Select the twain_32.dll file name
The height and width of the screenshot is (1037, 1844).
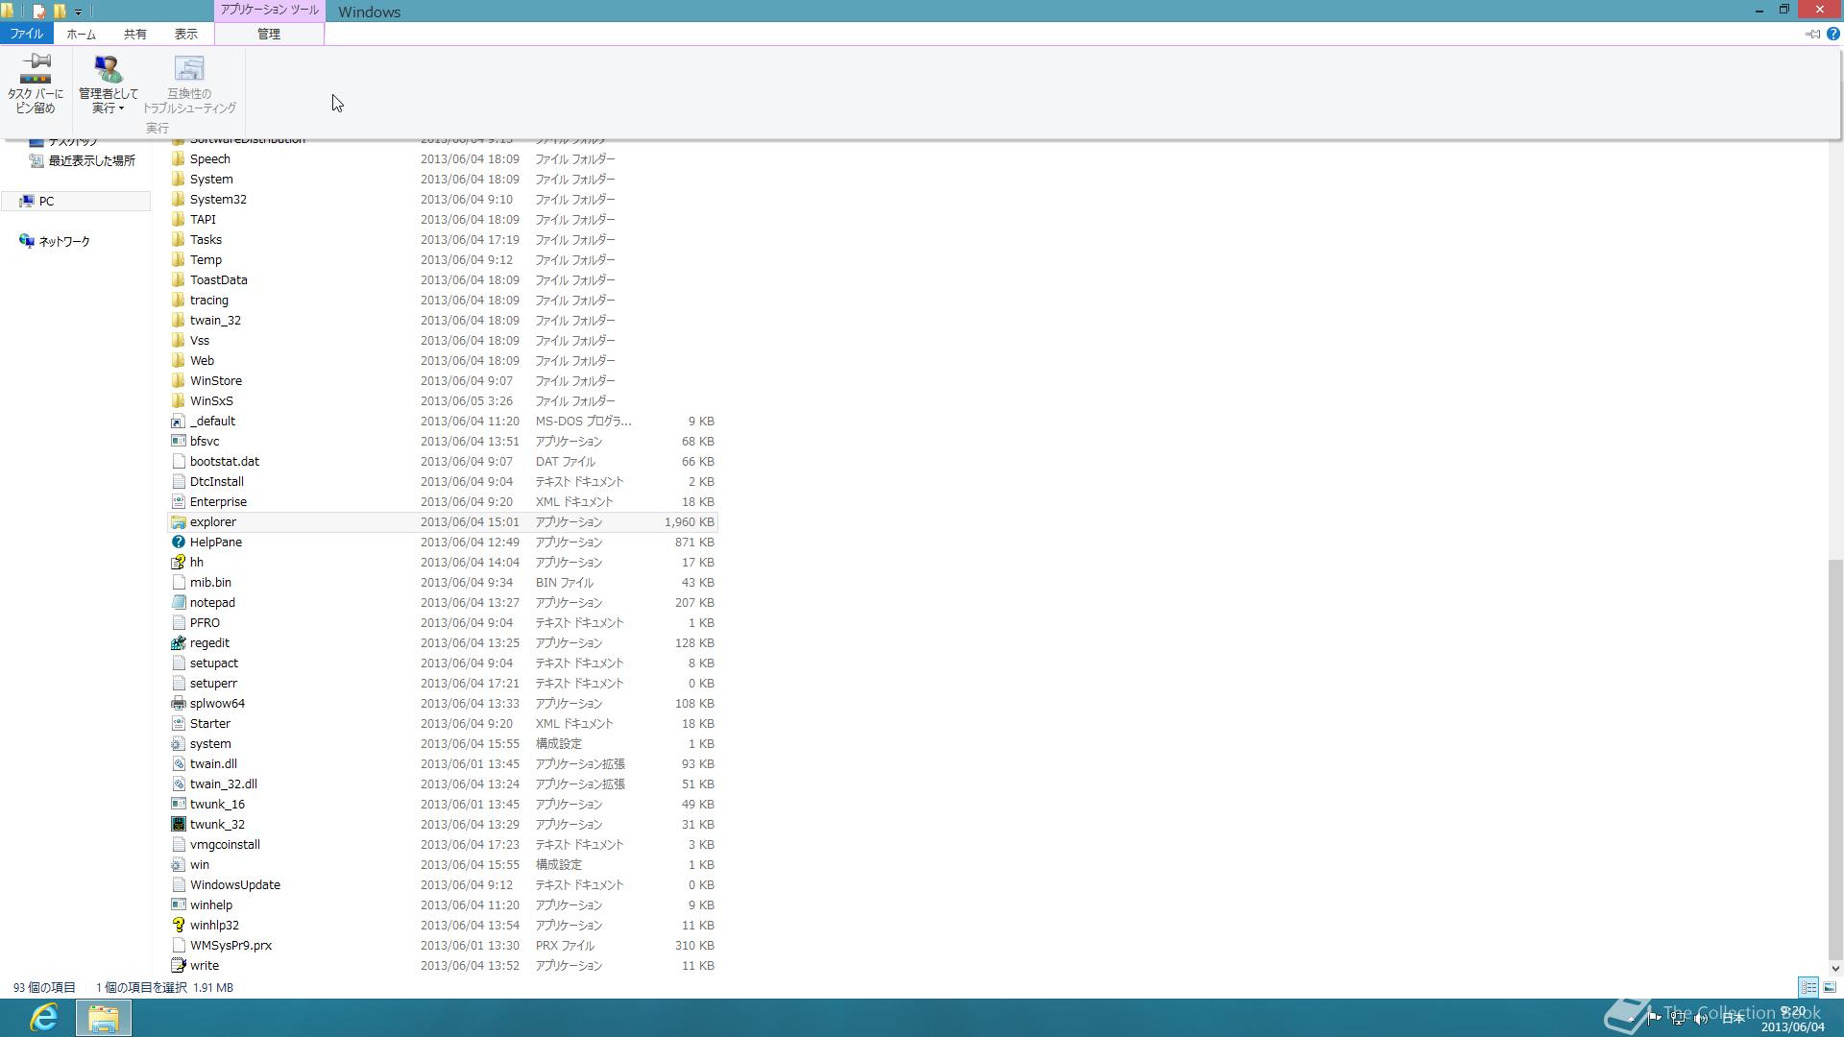pyautogui.click(x=223, y=784)
